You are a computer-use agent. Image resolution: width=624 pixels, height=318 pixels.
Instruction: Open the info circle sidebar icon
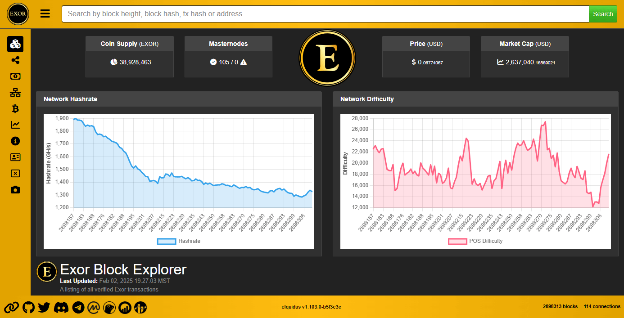15,141
